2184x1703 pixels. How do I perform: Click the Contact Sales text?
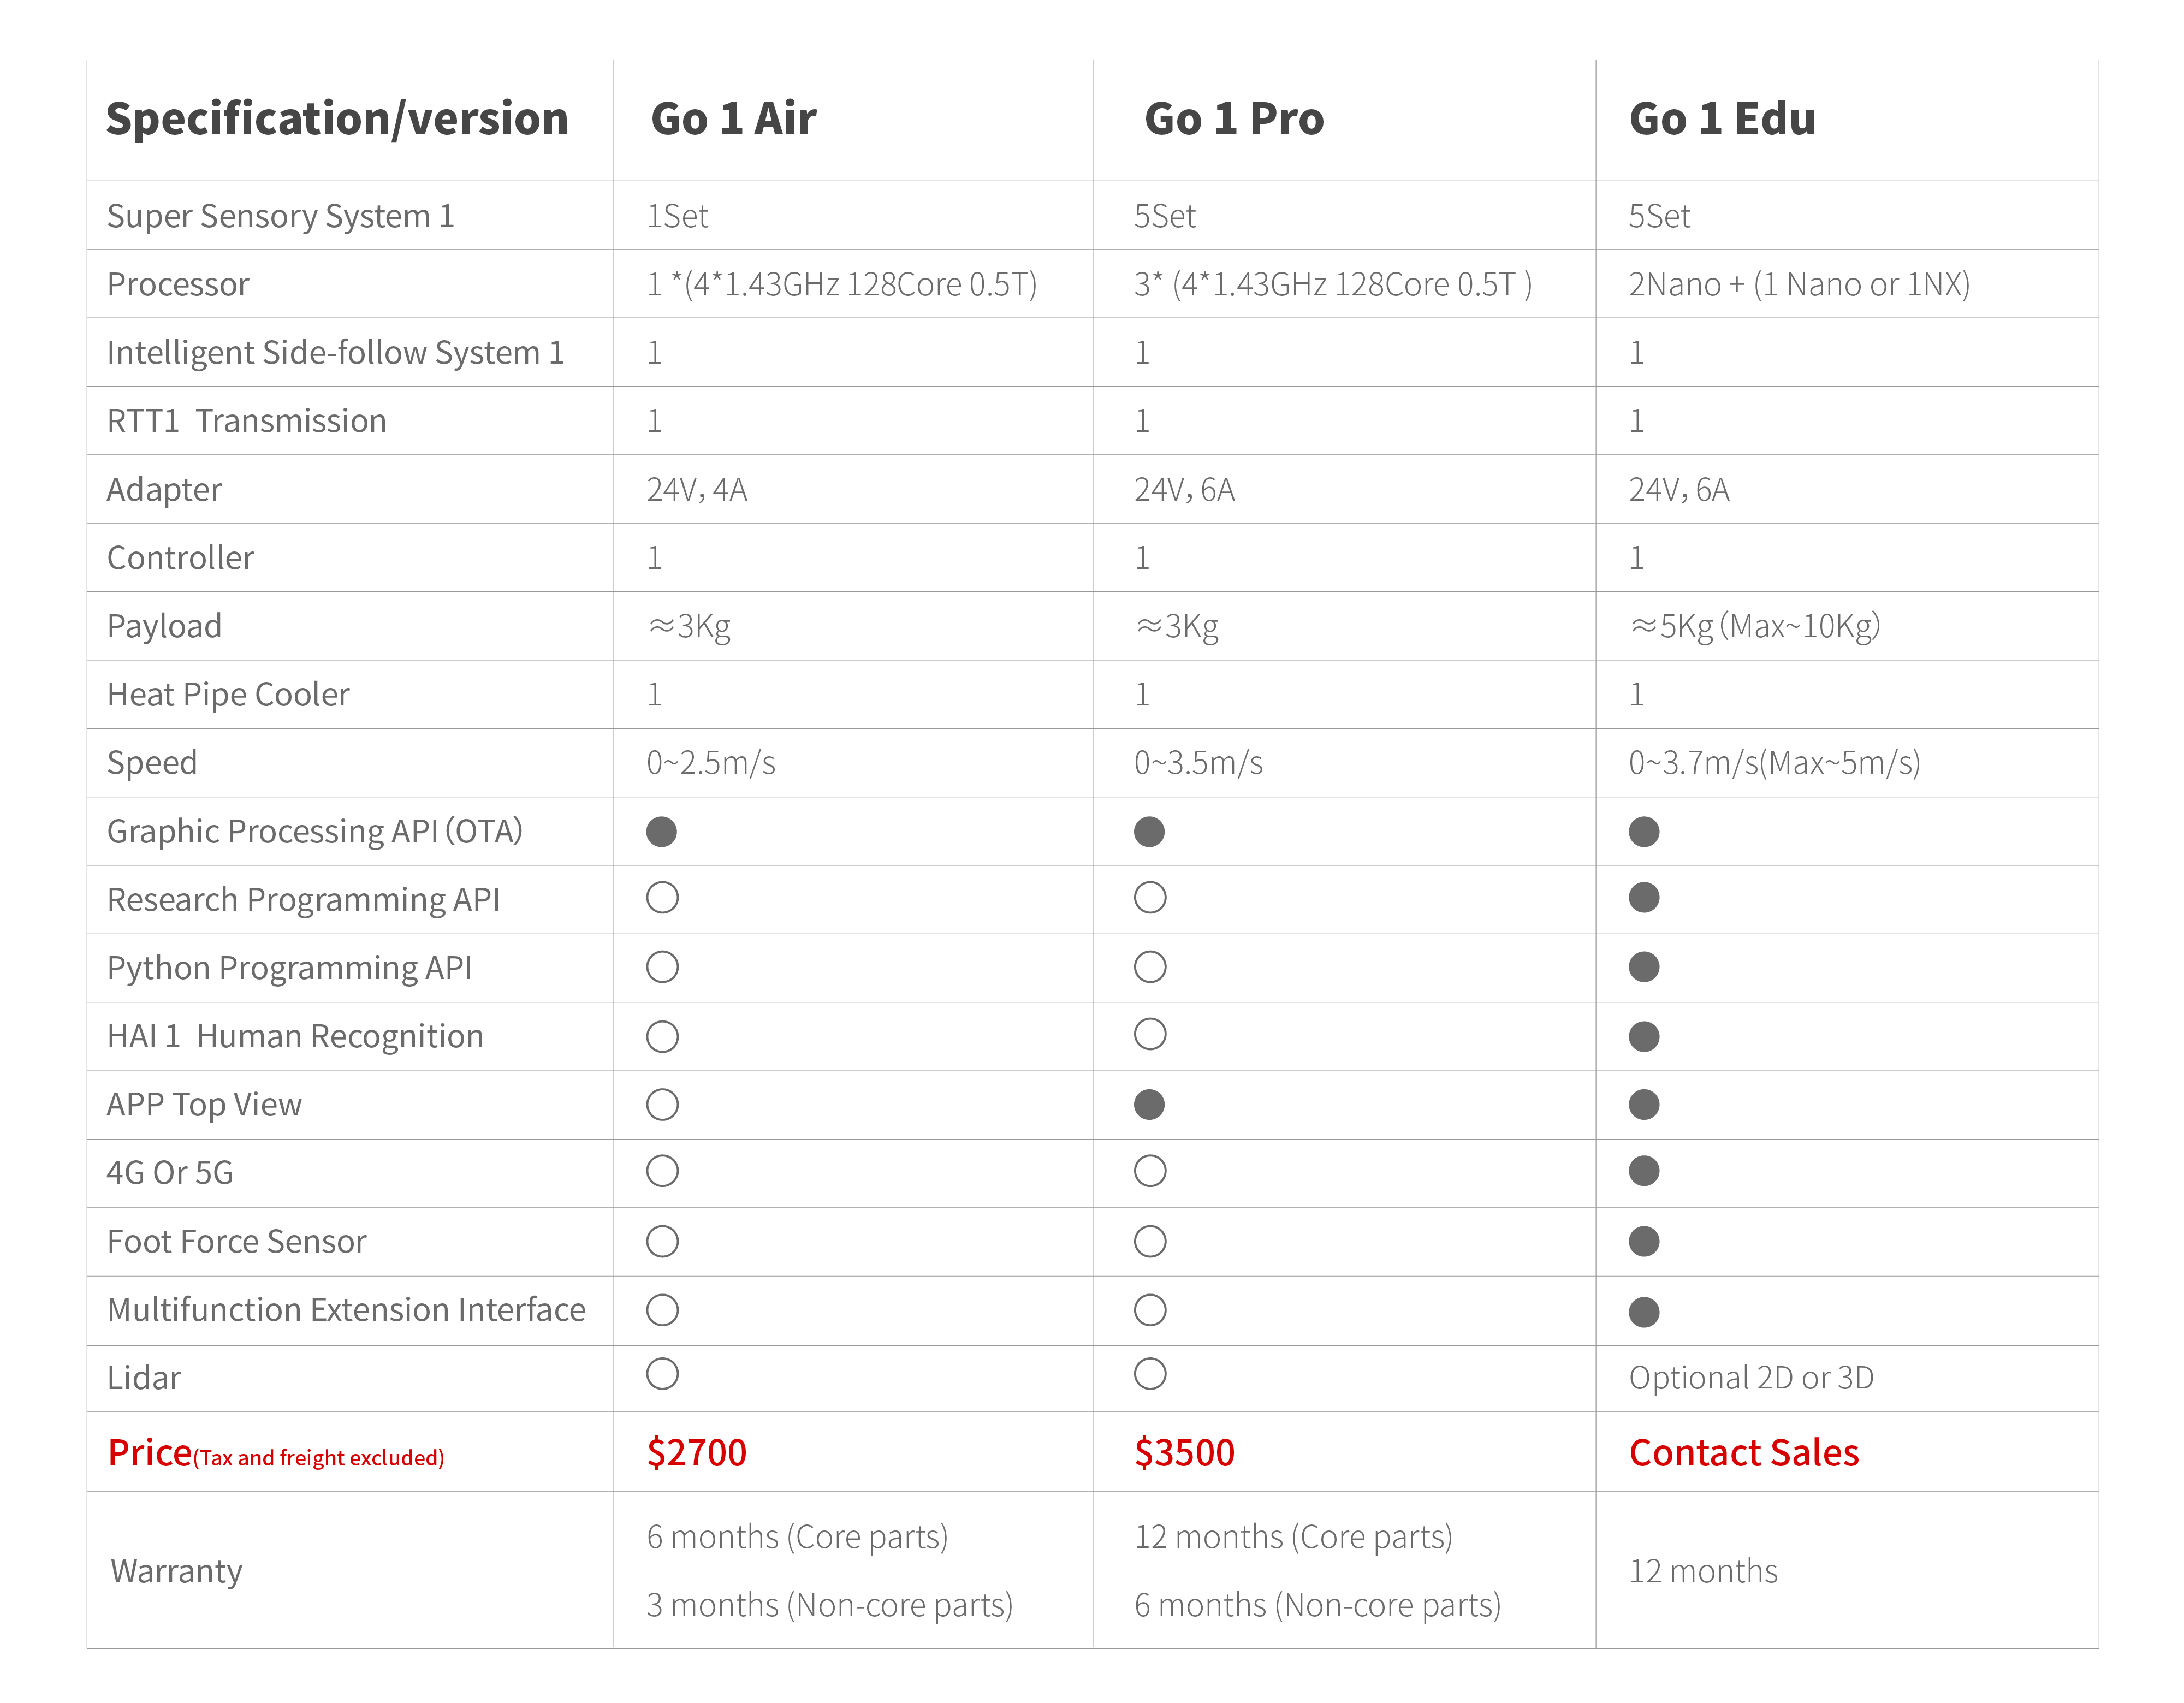(1743, 1452)
